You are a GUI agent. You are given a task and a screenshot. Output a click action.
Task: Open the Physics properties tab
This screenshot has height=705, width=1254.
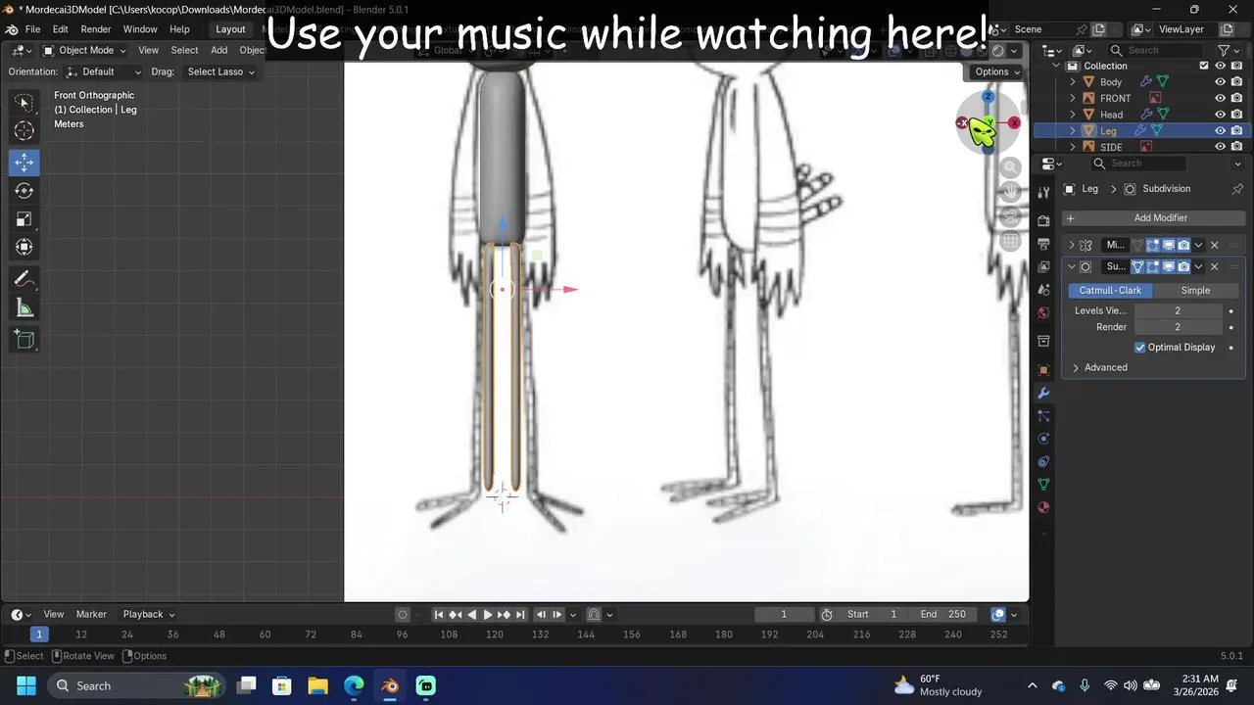point(1043,439)
